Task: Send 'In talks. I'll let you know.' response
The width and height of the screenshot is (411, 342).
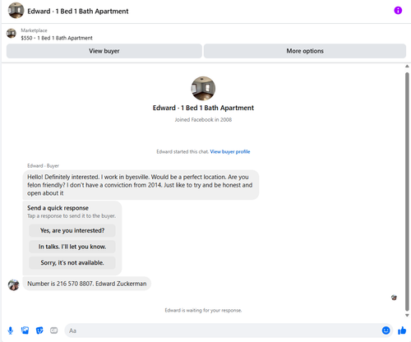Action: pos(72,247)
